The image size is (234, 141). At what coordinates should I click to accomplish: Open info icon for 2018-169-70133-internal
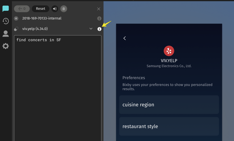tap(99, 18)
